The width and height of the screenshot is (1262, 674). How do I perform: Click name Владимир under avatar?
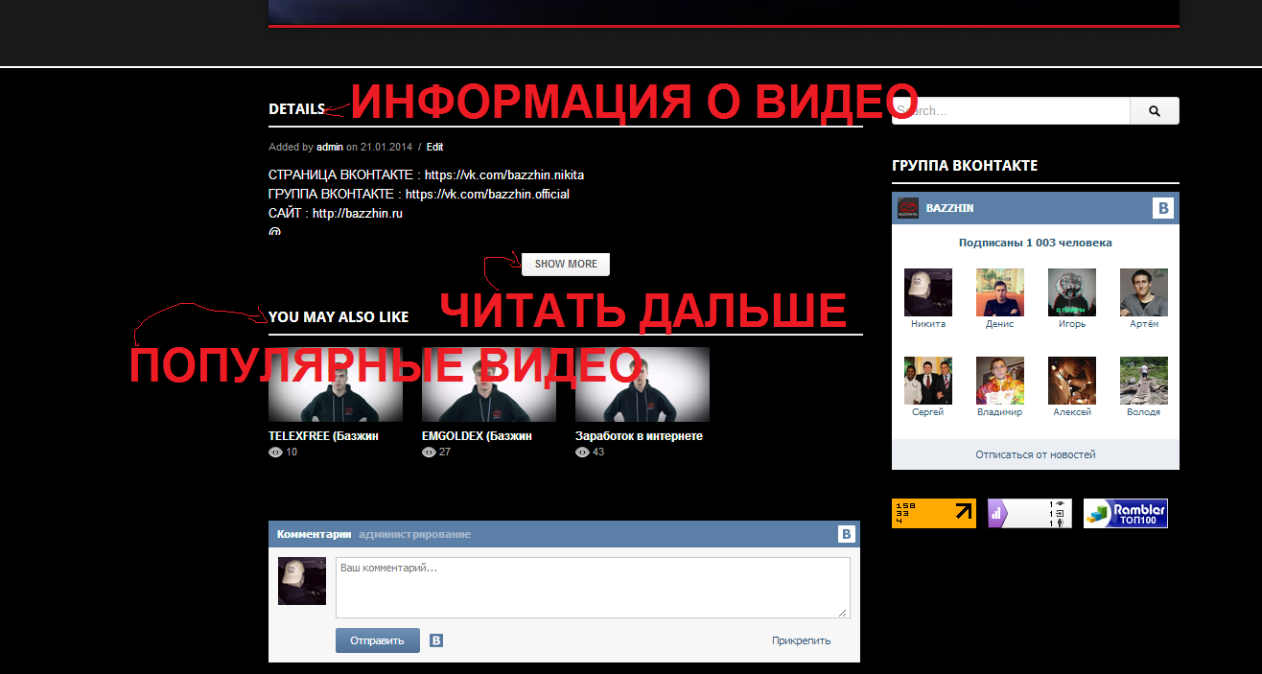1000,412
